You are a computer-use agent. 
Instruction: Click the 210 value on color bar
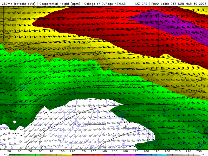178,151
